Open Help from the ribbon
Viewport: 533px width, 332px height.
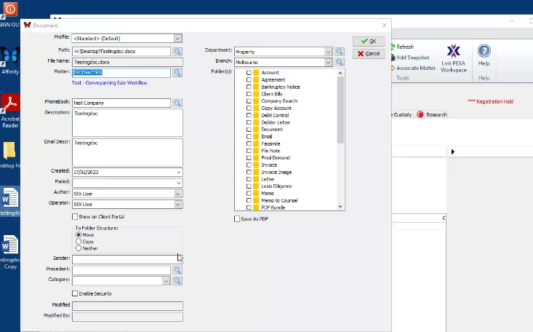[x=484, y=55]
